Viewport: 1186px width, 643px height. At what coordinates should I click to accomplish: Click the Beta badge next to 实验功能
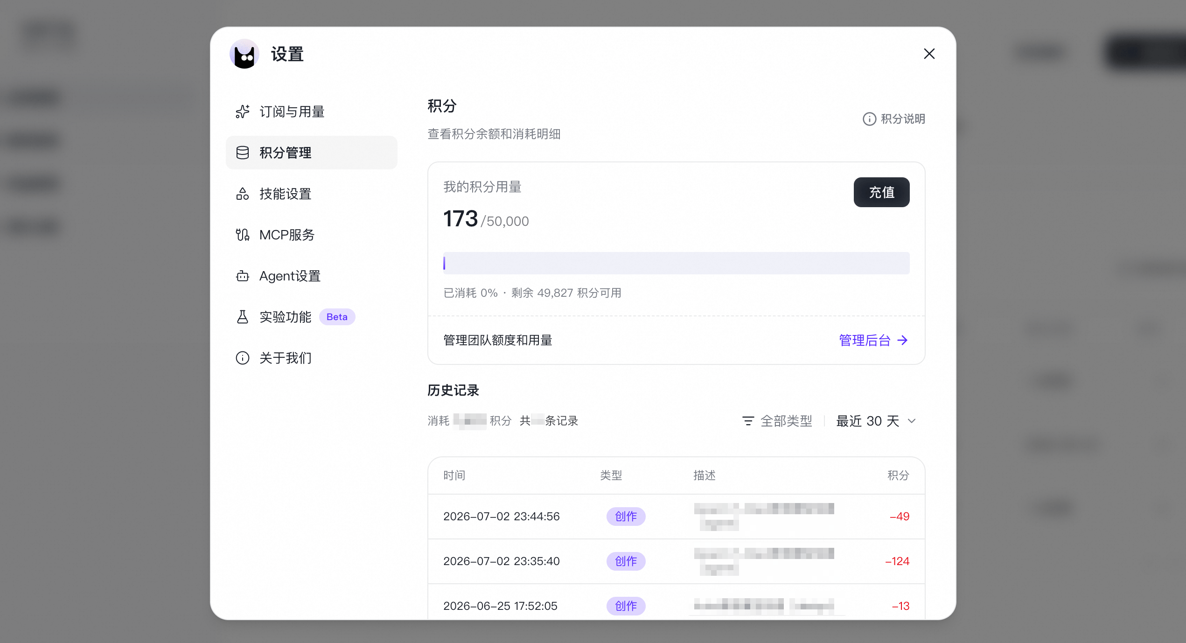pos(337,317)
